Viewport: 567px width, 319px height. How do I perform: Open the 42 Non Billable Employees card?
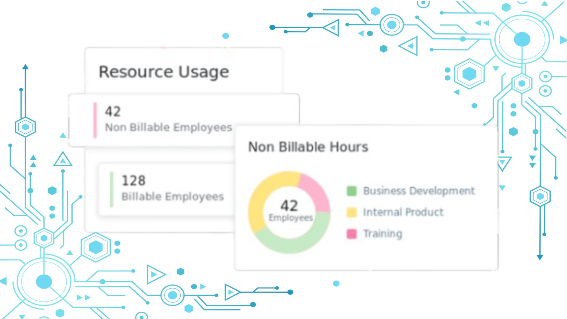pyautogui.click(x=184, y=120)
